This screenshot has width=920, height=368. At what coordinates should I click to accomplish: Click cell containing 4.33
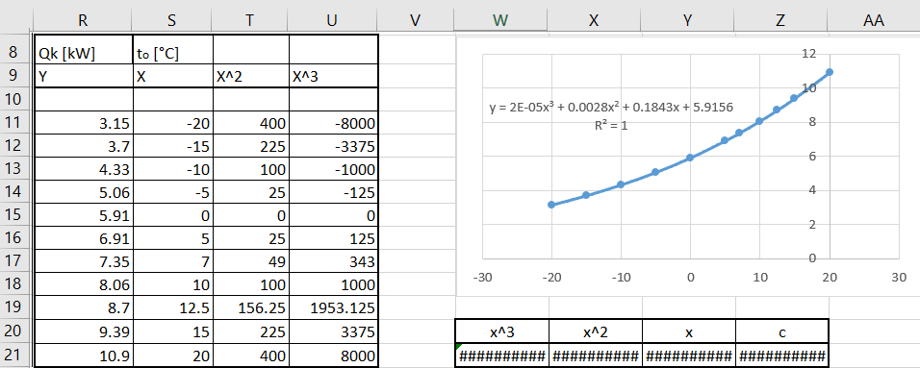click(84, 169)
